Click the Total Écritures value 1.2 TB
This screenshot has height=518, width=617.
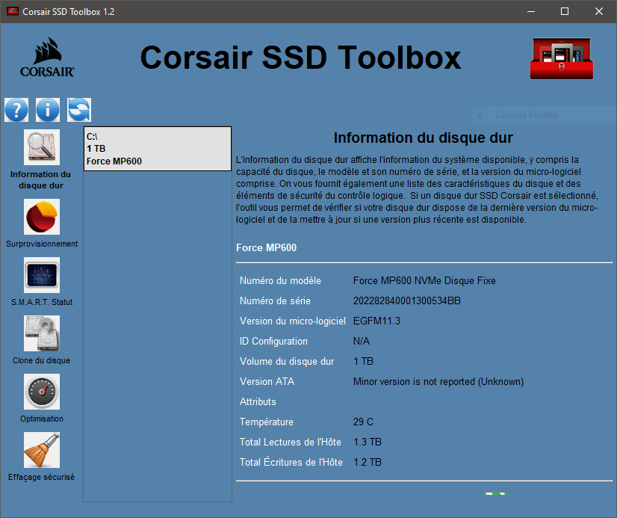tap(368, 462)
